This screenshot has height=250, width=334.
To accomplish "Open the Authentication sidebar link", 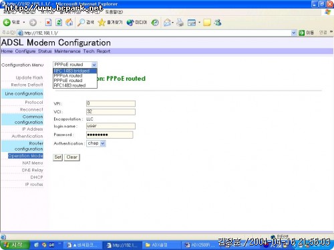I will click(27, 136).
